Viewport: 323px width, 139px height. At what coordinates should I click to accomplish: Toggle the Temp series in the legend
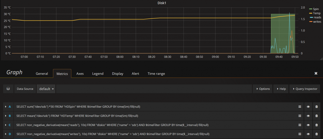tap(317, 13)
